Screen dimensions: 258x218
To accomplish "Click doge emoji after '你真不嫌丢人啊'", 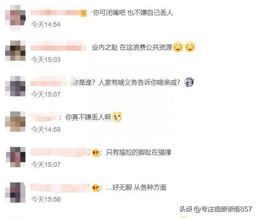I will click(x=117, y=117).
